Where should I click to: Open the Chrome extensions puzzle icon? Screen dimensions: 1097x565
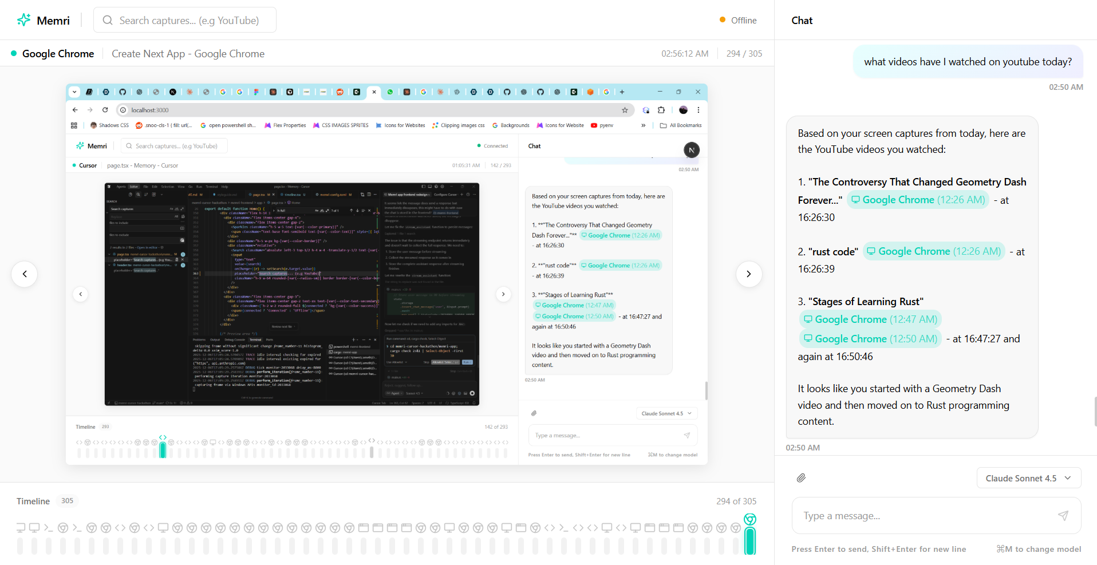point(661,110)
